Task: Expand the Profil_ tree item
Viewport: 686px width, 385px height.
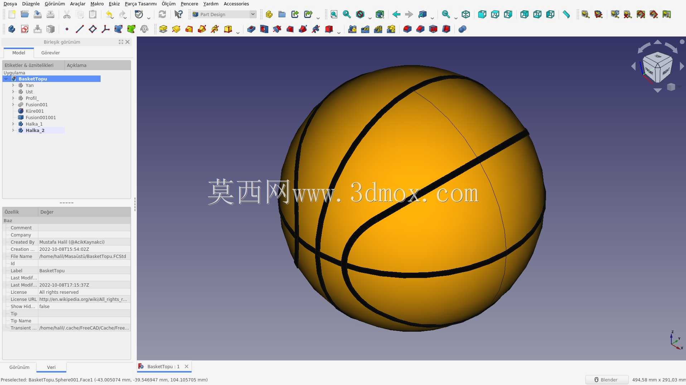Action: (13, 98)
